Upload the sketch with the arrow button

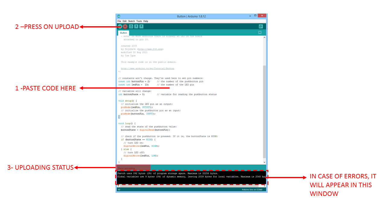point(125,27)
